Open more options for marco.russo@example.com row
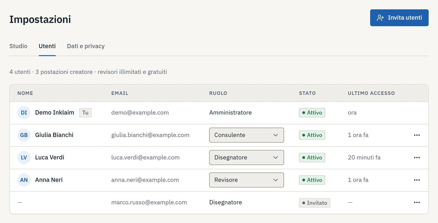This screenshot has width=438, height=223. pos(417,202)
